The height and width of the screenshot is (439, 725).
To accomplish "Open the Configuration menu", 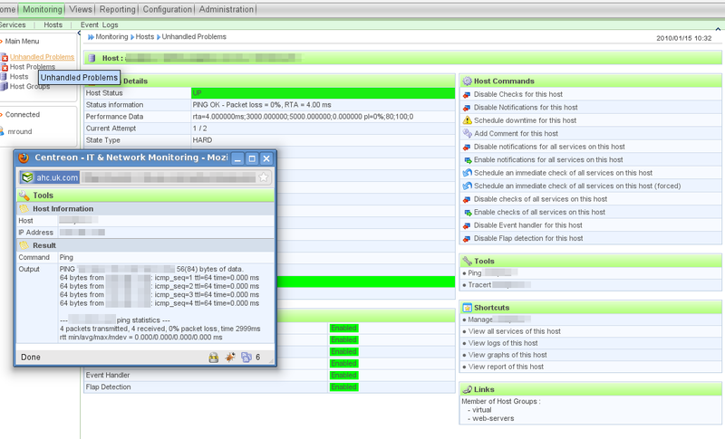I will pyautogui.click(x=168, y=9).
